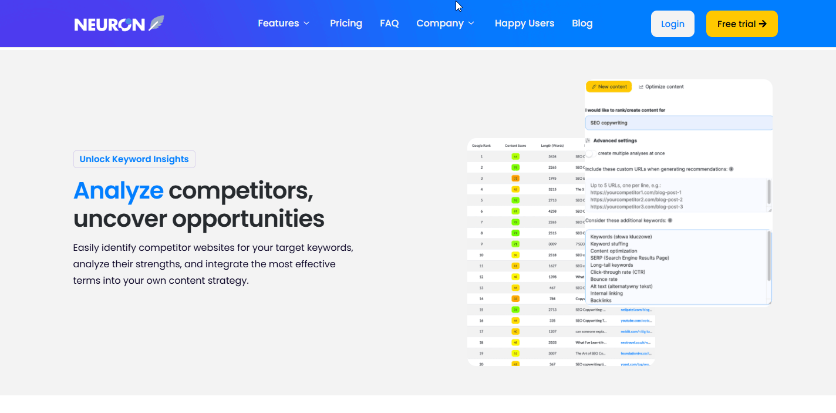This screenshot has width=836, height=413.
Task: Open the Pricing page
Action: click(x=346, y=23)
